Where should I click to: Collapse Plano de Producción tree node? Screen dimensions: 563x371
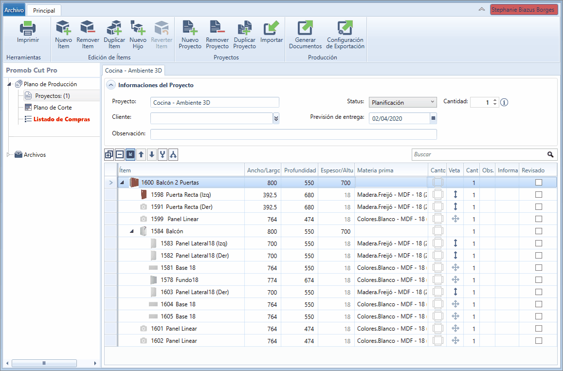coord(9,84)
